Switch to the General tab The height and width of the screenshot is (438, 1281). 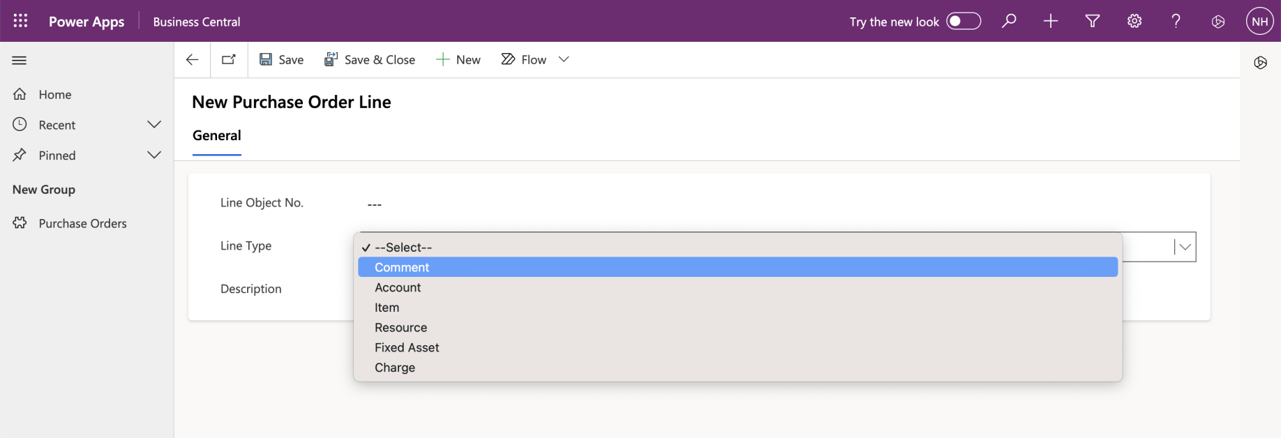point(216,135)
